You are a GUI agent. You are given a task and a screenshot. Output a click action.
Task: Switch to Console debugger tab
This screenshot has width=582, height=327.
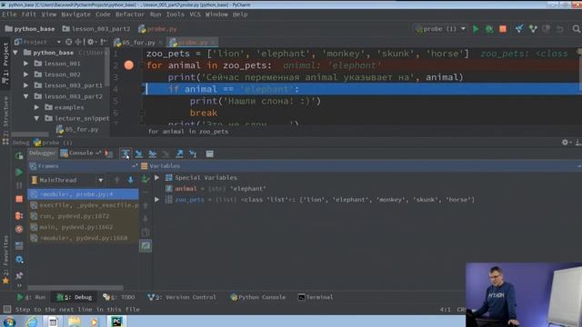[x=81, y=154]
